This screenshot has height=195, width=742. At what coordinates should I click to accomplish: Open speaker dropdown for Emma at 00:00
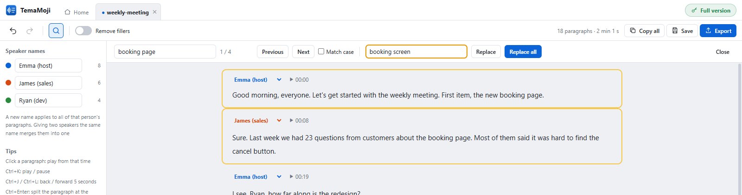(279, 79)
